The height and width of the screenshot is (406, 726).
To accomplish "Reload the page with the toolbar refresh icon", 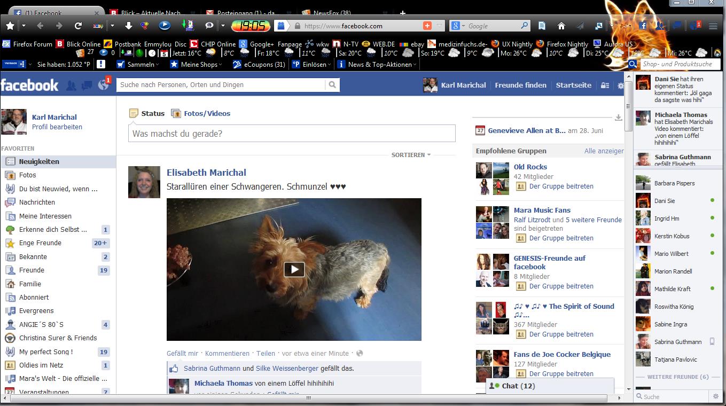I will pyautogui.click(x=78, y=25).
